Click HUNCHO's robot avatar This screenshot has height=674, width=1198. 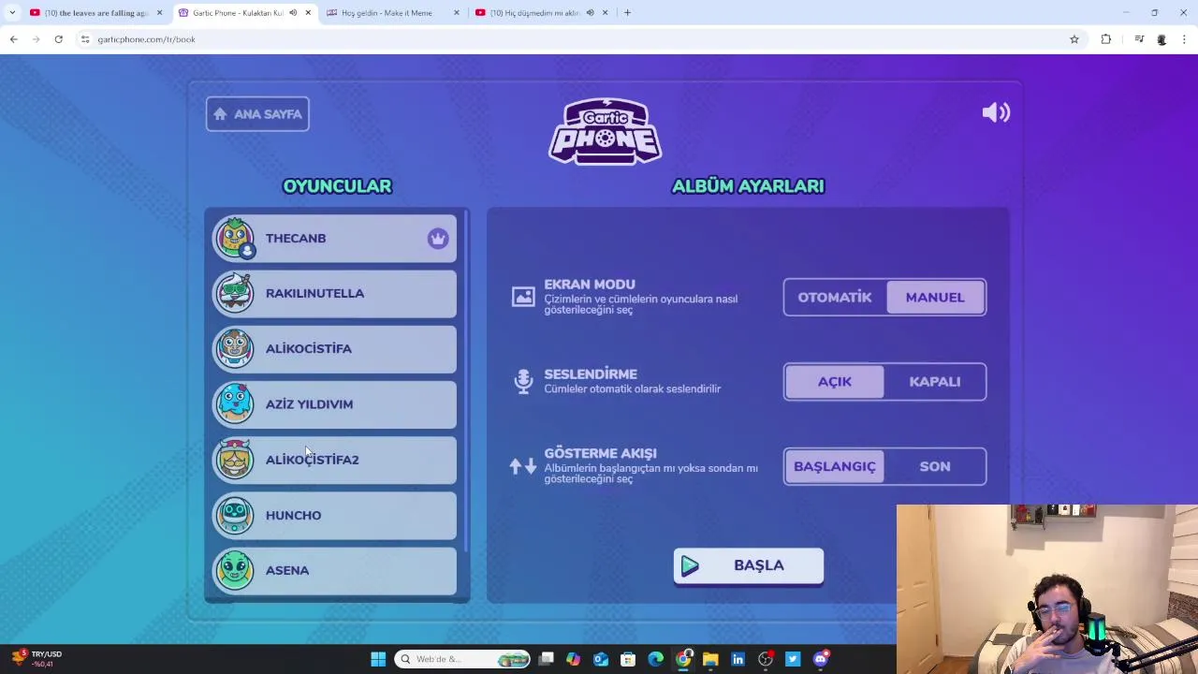(x=234, y=515)
